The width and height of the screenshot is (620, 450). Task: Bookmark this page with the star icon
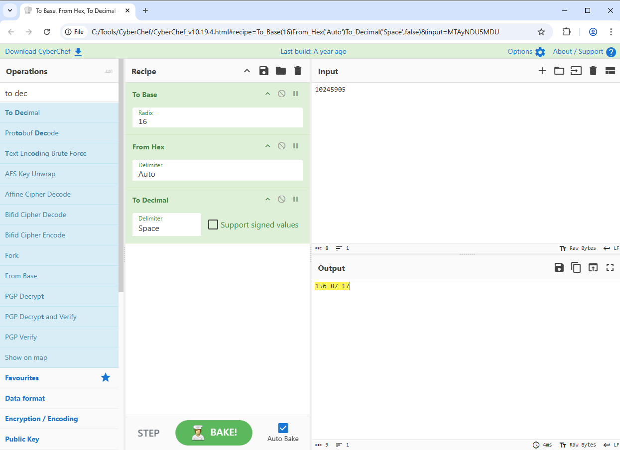point(541,32)
